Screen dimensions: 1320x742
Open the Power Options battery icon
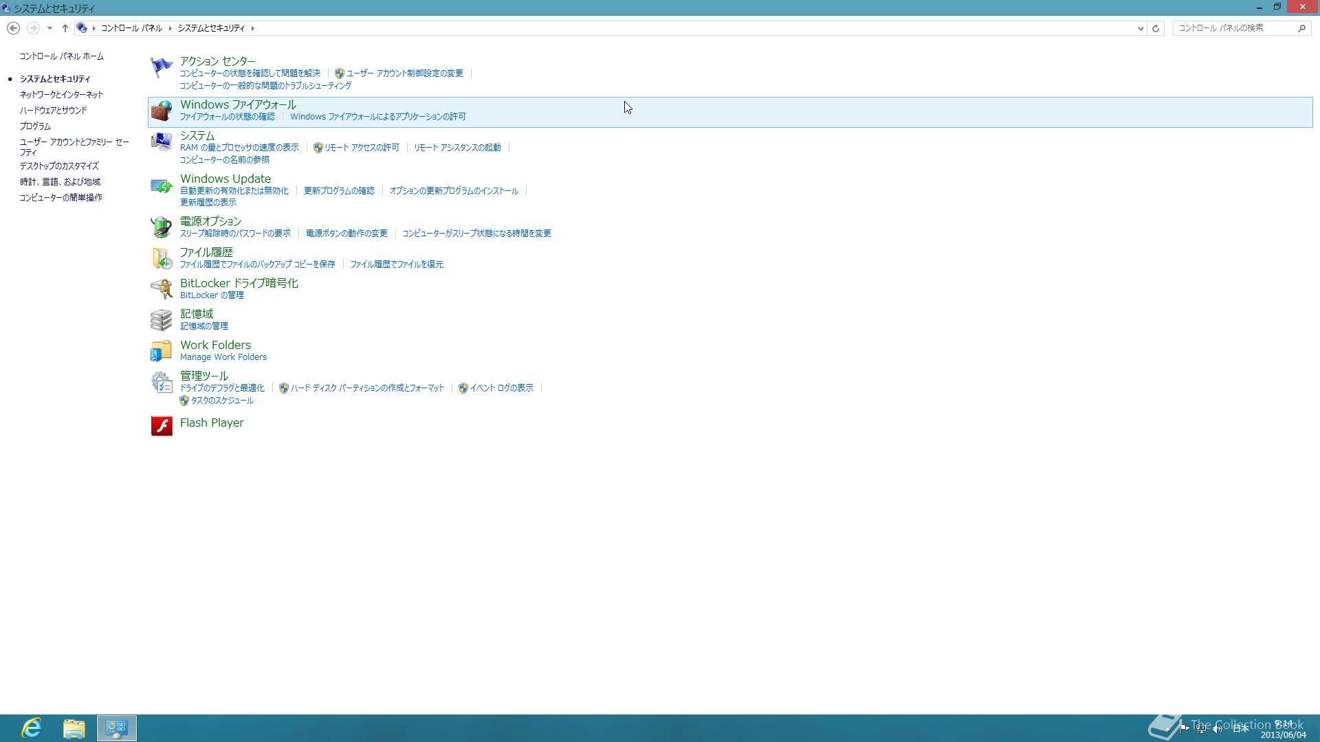point(161,227)
